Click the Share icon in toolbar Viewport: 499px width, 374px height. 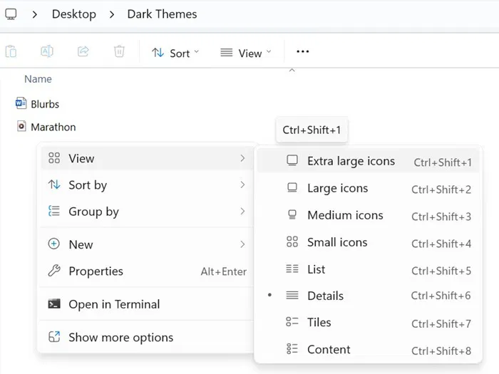point(83,52)
